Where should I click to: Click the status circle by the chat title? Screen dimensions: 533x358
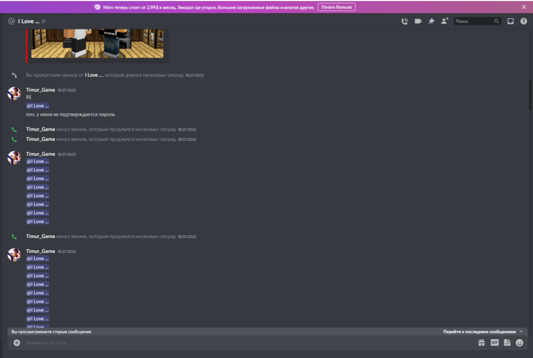click(x=44, y=21)
